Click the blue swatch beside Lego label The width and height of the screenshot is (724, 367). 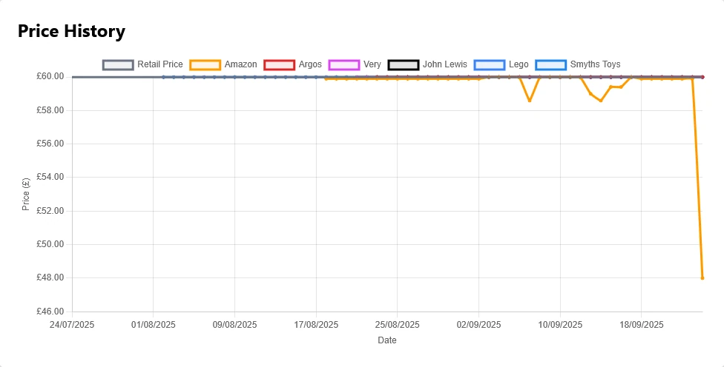tap(490, 65)
